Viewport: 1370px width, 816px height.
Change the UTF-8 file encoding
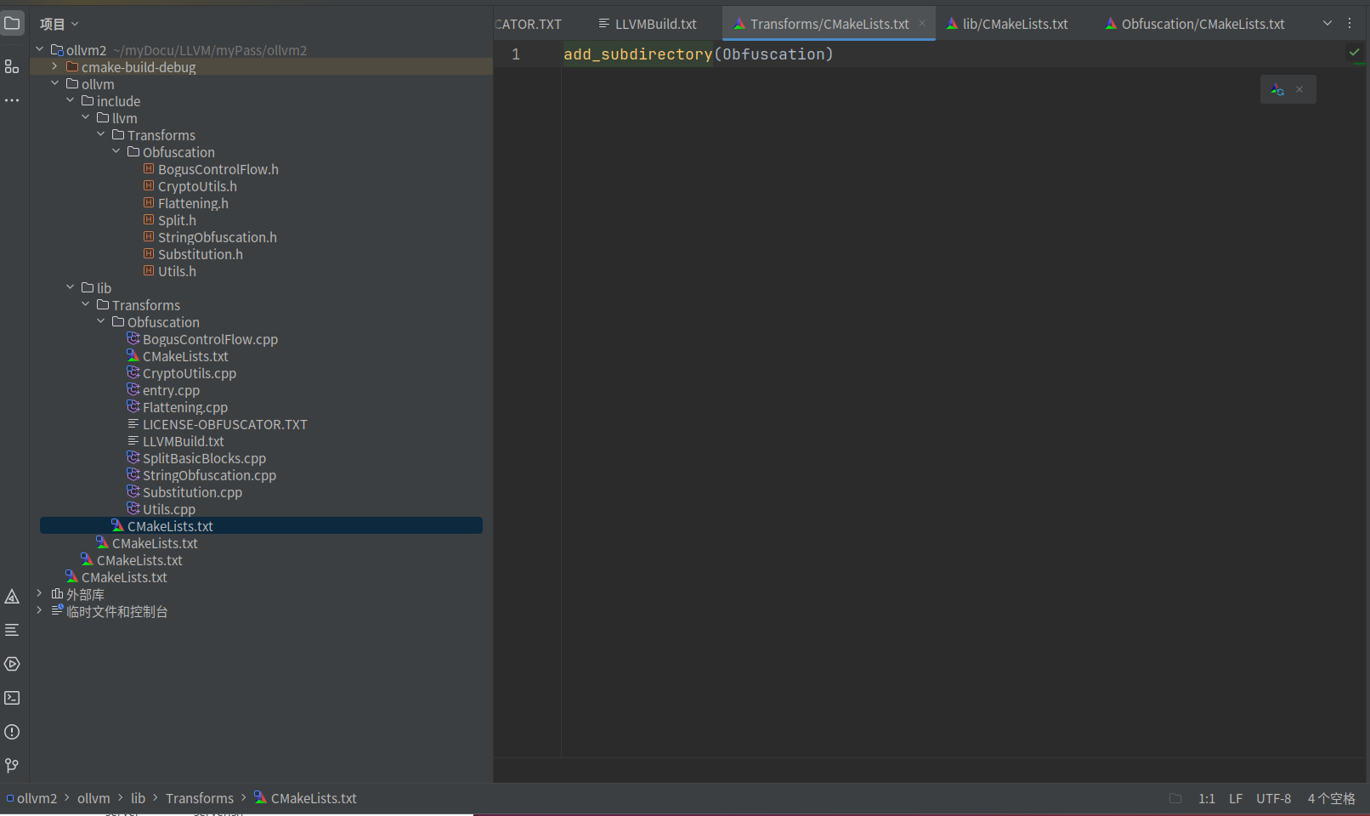tap(1273, 798)
